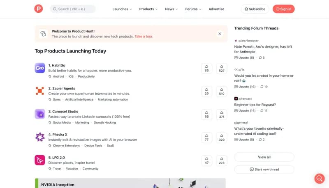The image size is (329, 188).
Task: Dismiss the Welcome to Product Hunt banner
Action: 220,34
